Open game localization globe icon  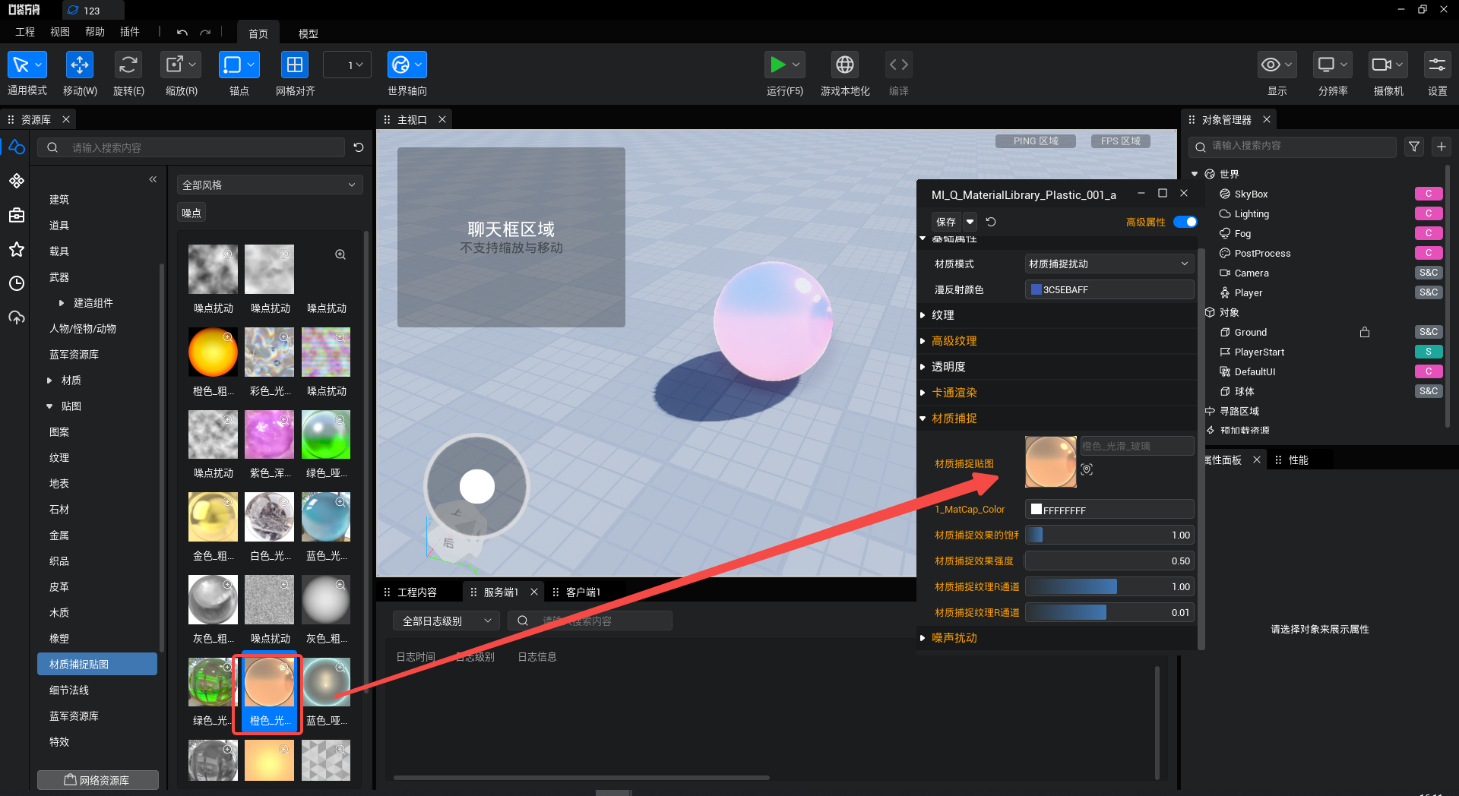(845, 65)
